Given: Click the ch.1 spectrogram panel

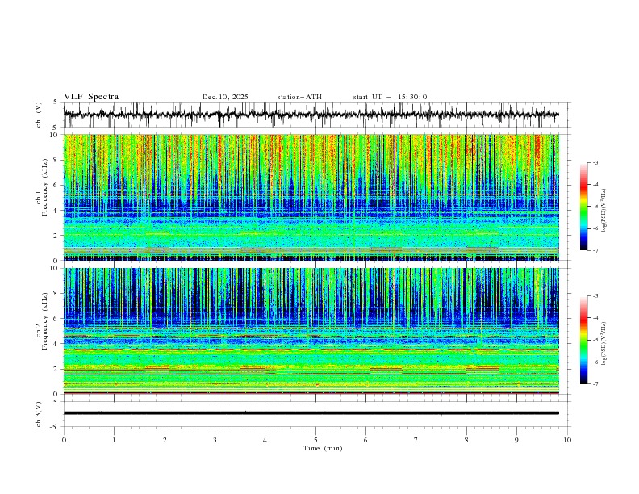Looking at the screenshot, I should pos(311,197).
